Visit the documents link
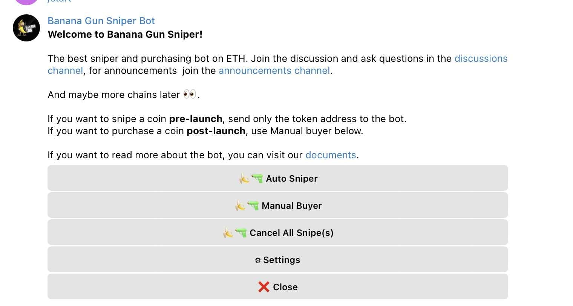 coord(331,155)
